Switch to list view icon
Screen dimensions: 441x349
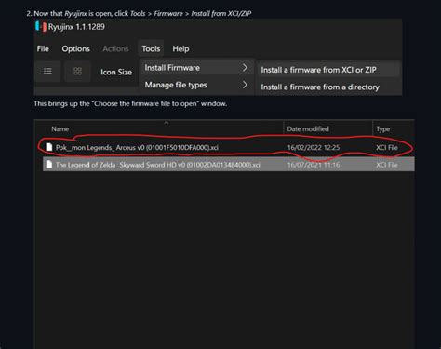(47, 72)
